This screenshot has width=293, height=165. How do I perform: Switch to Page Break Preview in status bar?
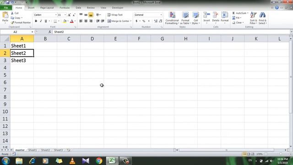coord(253,154)
